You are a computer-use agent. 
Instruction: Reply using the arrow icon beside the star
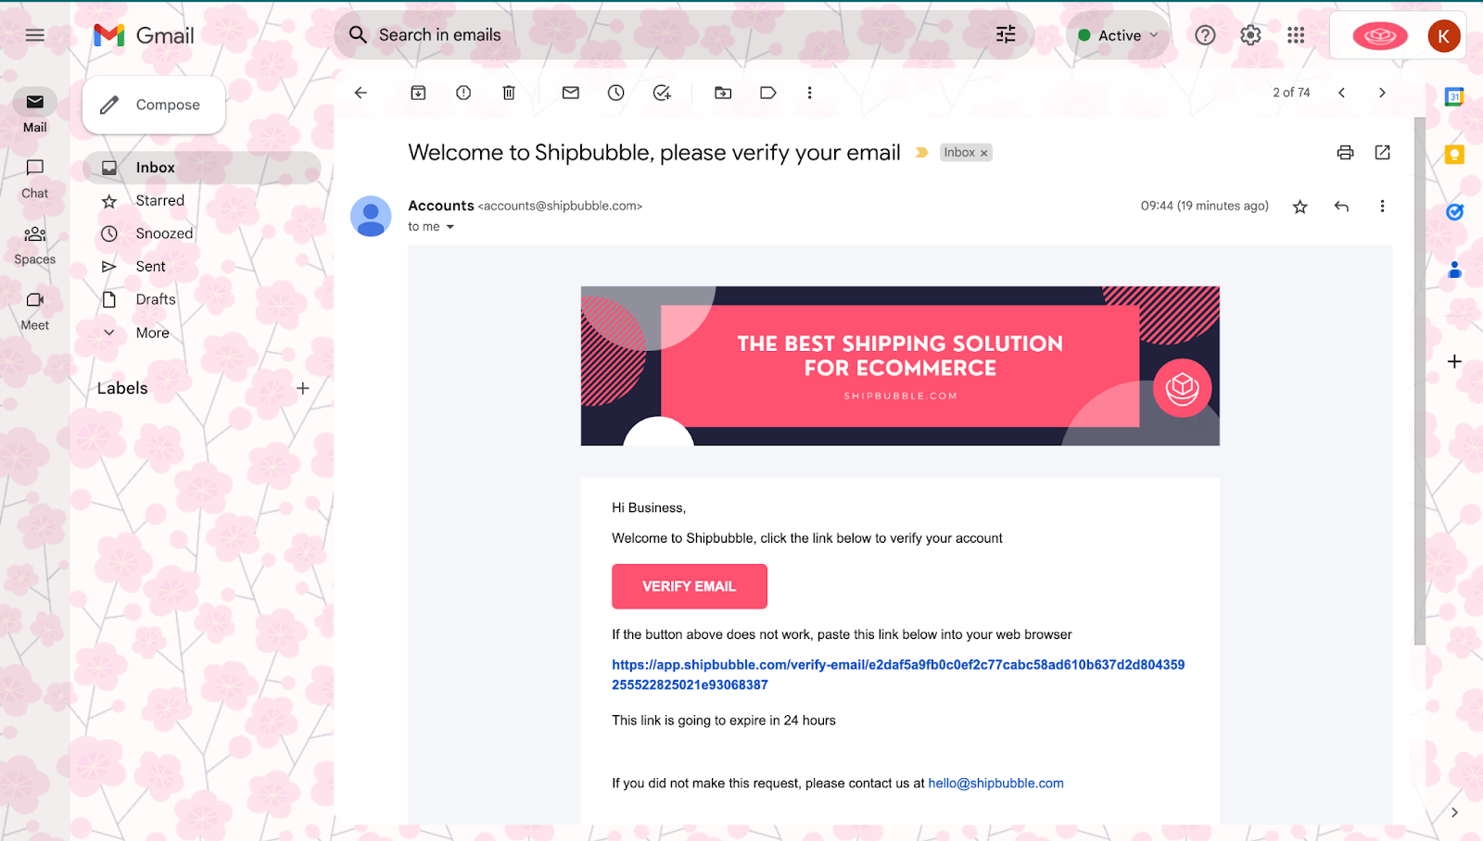(x=1341, y=207)
